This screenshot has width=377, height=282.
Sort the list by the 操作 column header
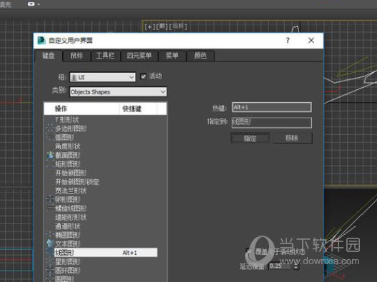click(81, 109)
